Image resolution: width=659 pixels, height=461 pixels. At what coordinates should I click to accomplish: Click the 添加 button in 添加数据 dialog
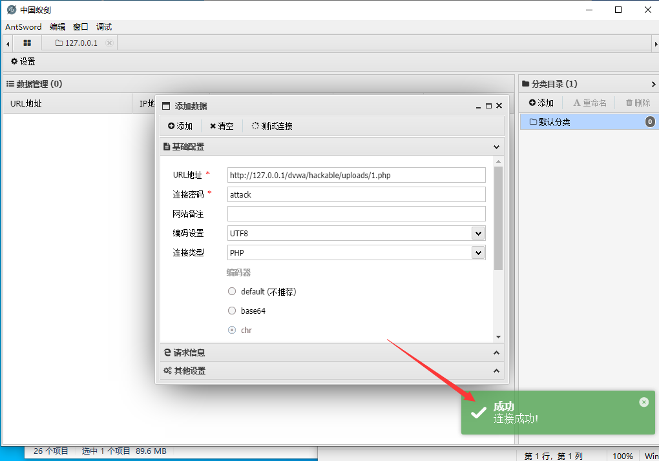tap(180, 126)
